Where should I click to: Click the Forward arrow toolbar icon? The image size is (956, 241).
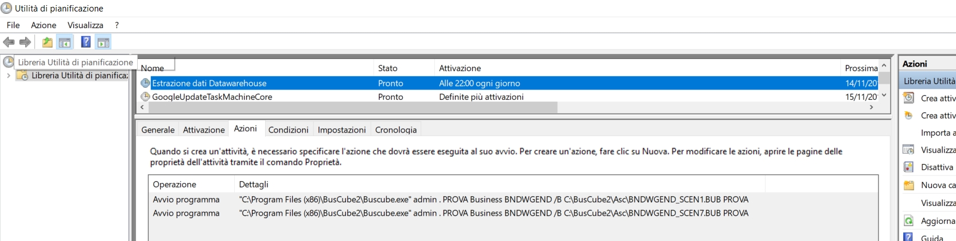click(x=25, y=42)
